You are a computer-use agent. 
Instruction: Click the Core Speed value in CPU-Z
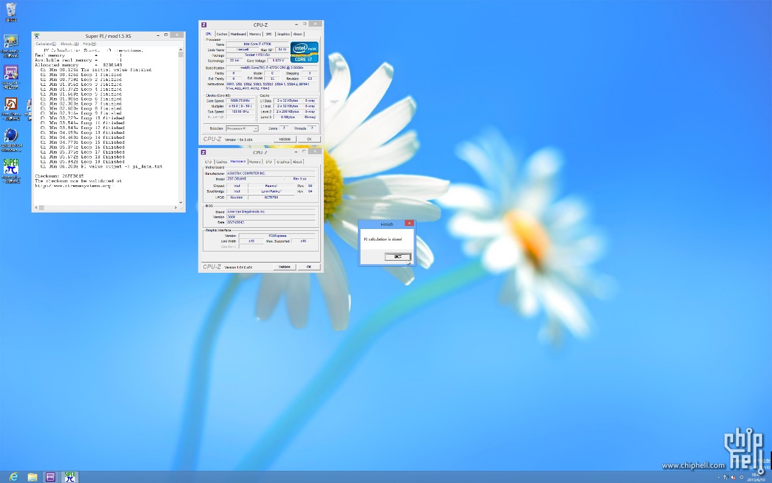tap(240, 100)
